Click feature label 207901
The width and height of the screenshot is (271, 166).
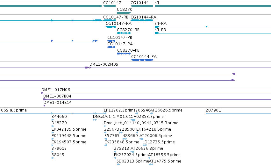213,110
